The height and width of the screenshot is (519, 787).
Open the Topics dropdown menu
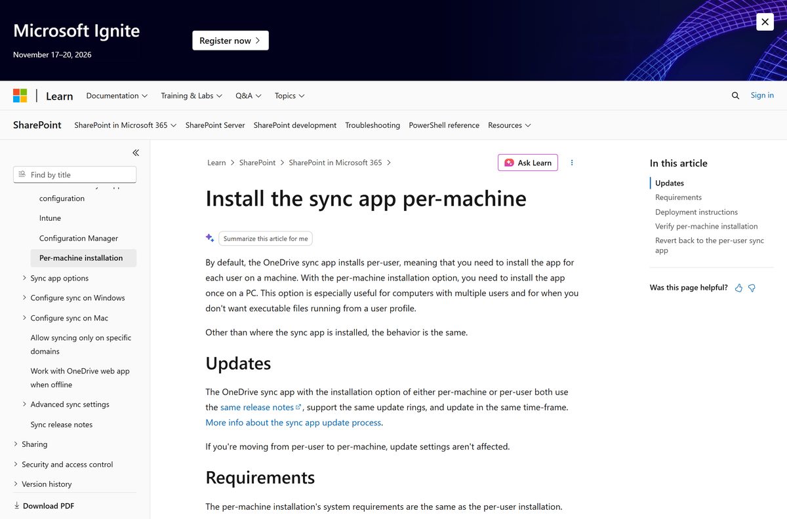290,96
